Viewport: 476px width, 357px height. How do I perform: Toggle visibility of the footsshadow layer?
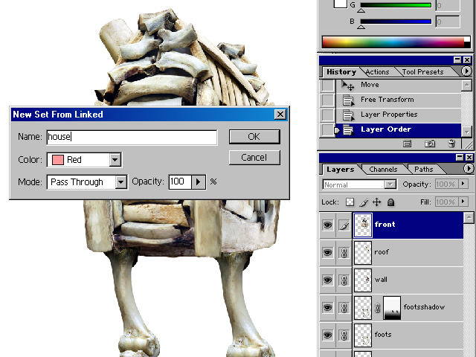click(327, 307)
